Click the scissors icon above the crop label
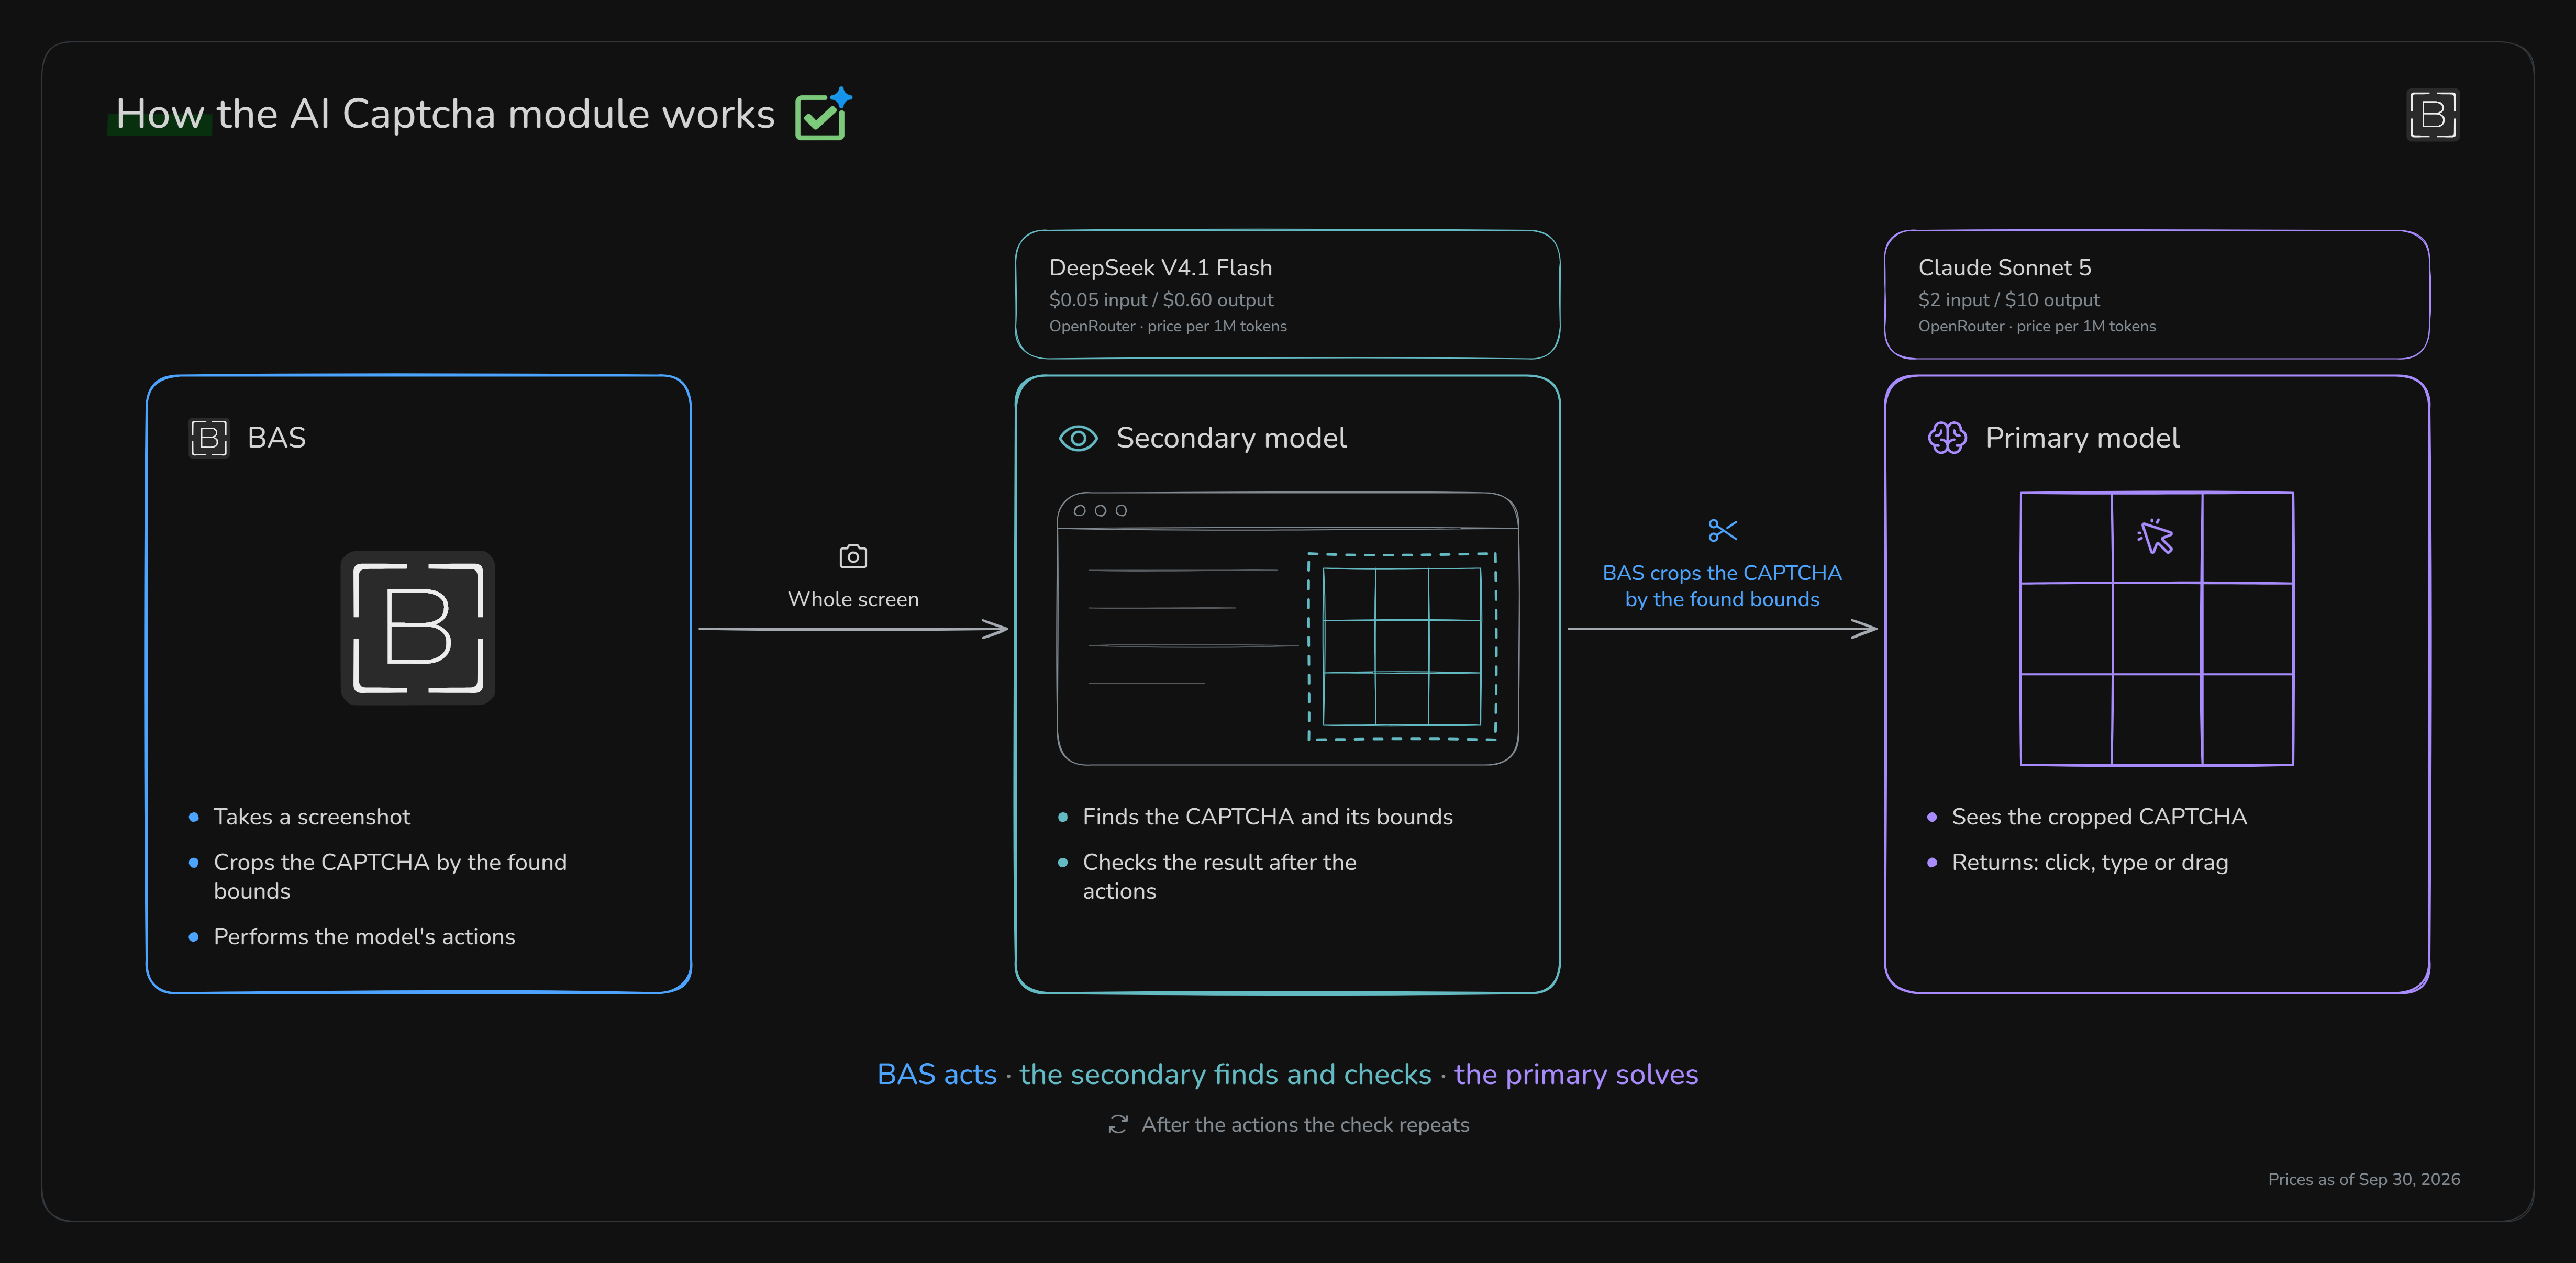The height and width of the screenshot is (1263, 2576). (1722, 530)
